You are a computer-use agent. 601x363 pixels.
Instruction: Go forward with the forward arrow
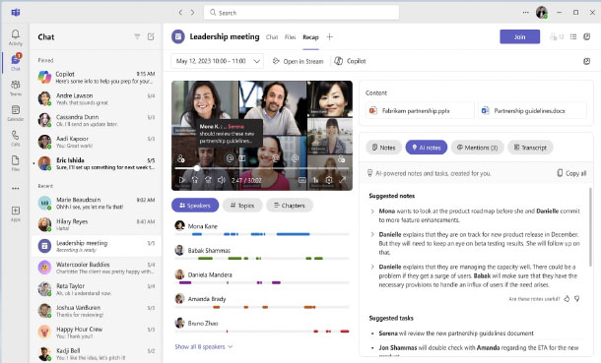(192, 13)
